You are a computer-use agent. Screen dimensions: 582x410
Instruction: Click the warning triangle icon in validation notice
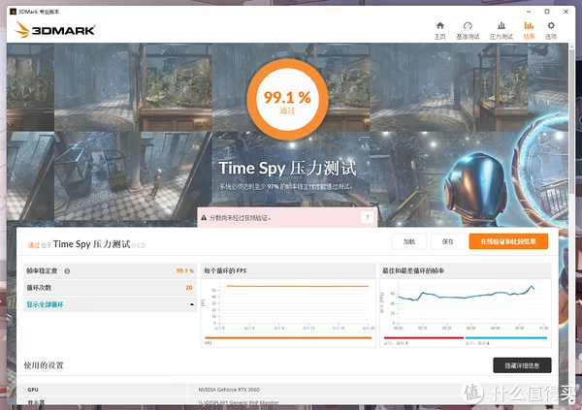tap(204, 218)
